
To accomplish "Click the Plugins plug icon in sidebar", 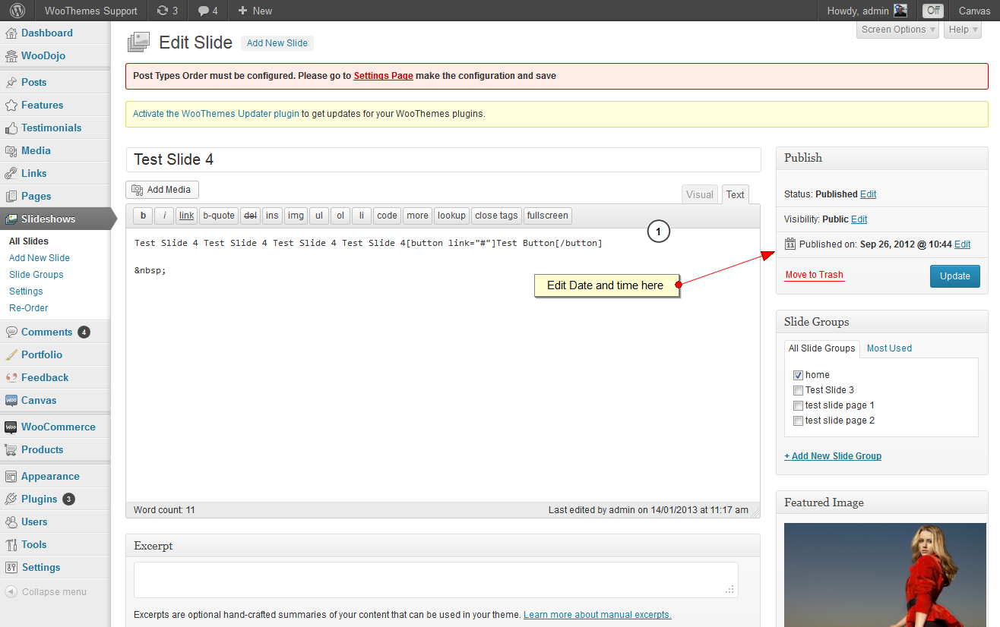I will click(x=11, y=499).
